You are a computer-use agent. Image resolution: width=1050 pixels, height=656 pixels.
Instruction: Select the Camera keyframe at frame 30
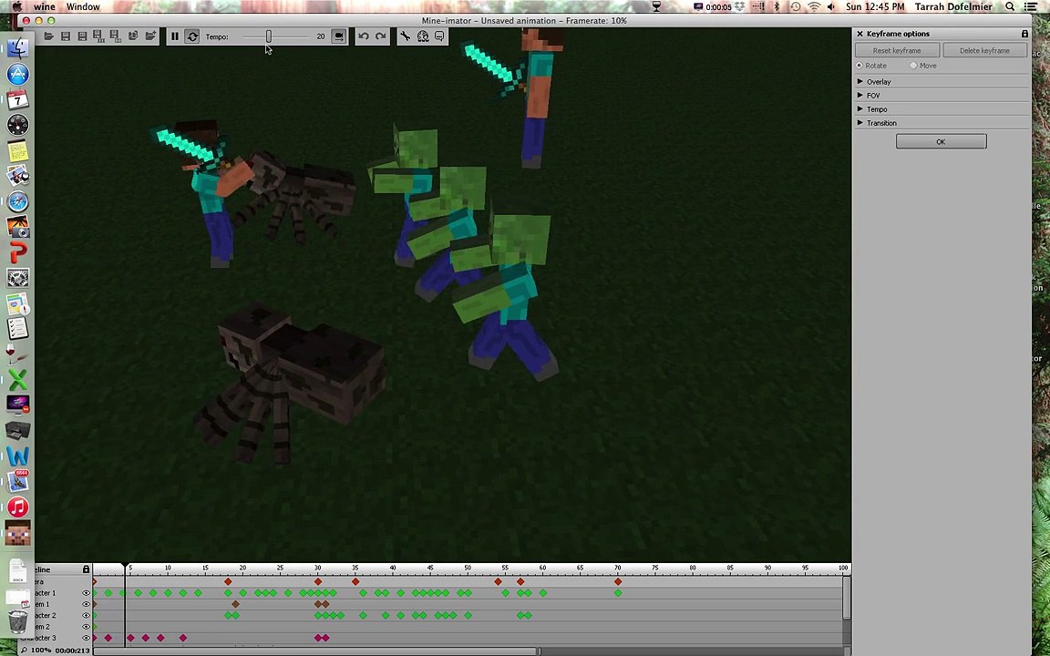pos(318,581)
